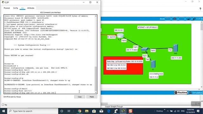Open the Action Center notifications
The height and width of the screenshot is (114, 203).
tap(198, 111)
